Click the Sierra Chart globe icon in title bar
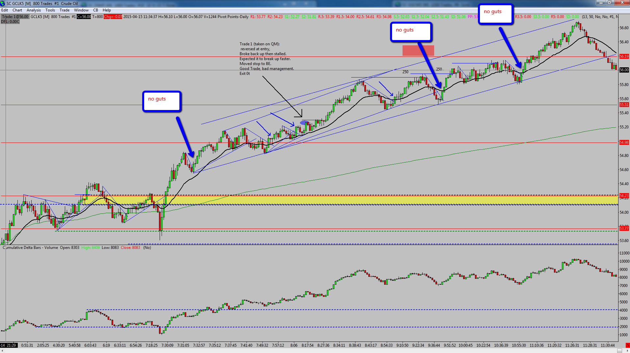Image resolution: width=630 pixels, height=353 pixels. 3,3
